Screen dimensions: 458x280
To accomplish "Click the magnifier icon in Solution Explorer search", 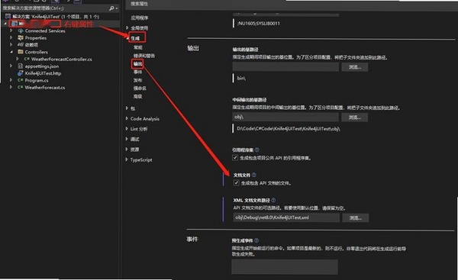I will [111, 8].
